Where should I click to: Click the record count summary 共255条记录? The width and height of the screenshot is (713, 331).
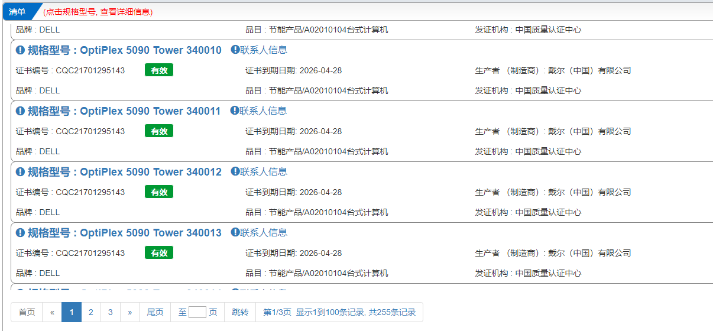(x=392, y=312)
